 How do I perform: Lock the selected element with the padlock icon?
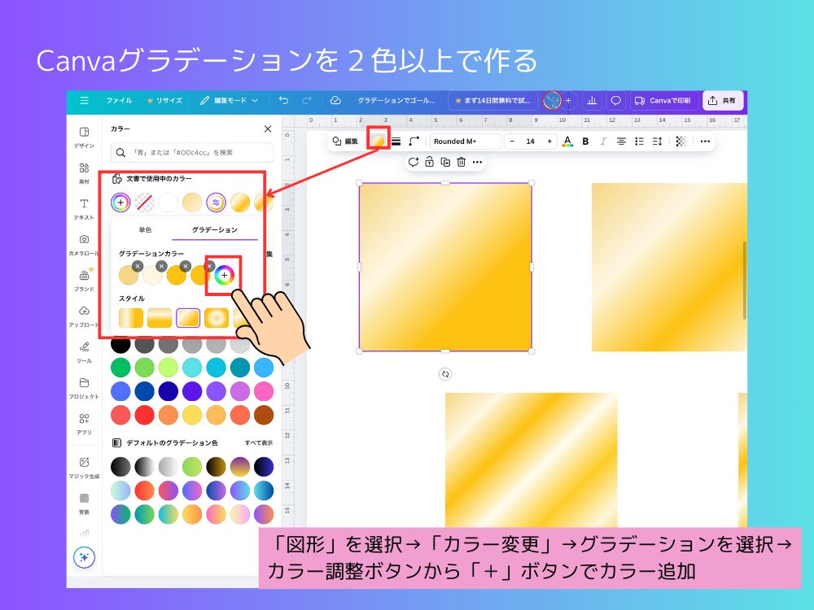click(429, 162)
